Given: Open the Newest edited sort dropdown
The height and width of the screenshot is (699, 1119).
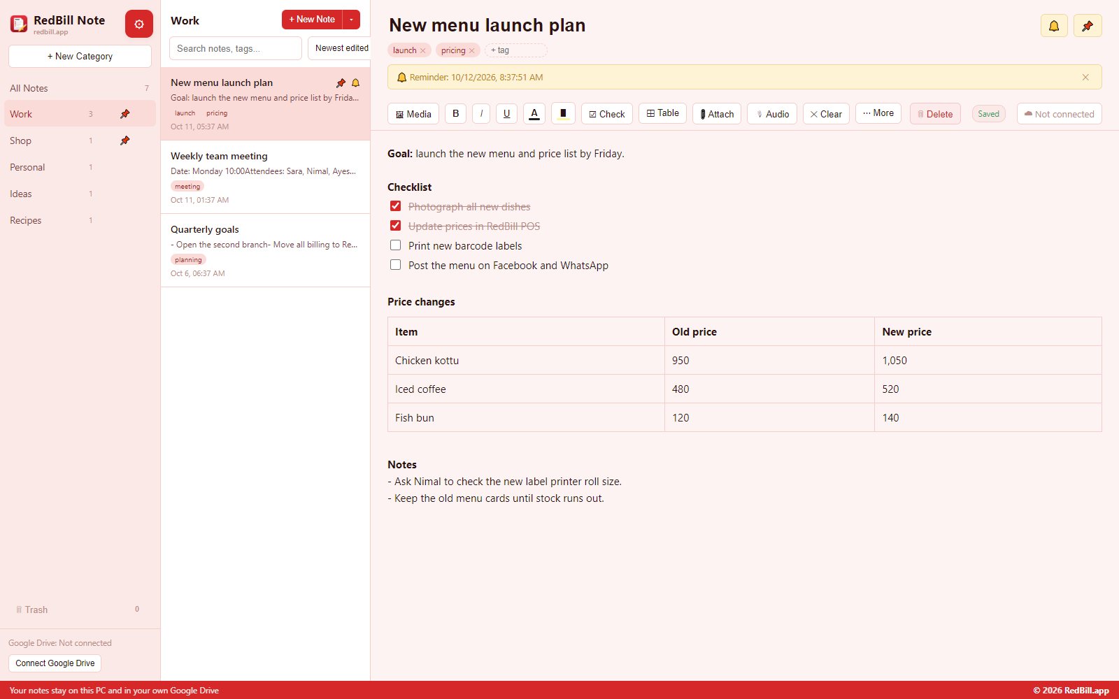Looking at the screenshot, I should 339,48.
